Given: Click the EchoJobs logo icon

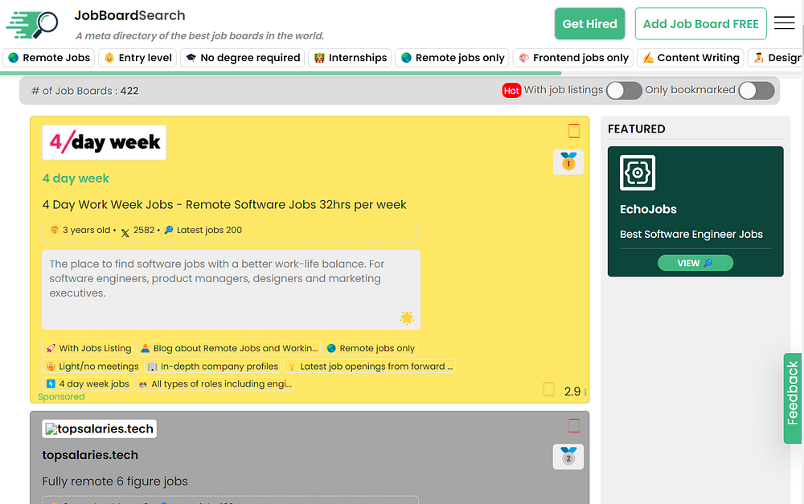Looking at the screenshot, I should click(x=638, y=173).
